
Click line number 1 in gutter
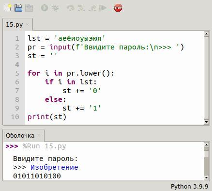click(17, 39)
